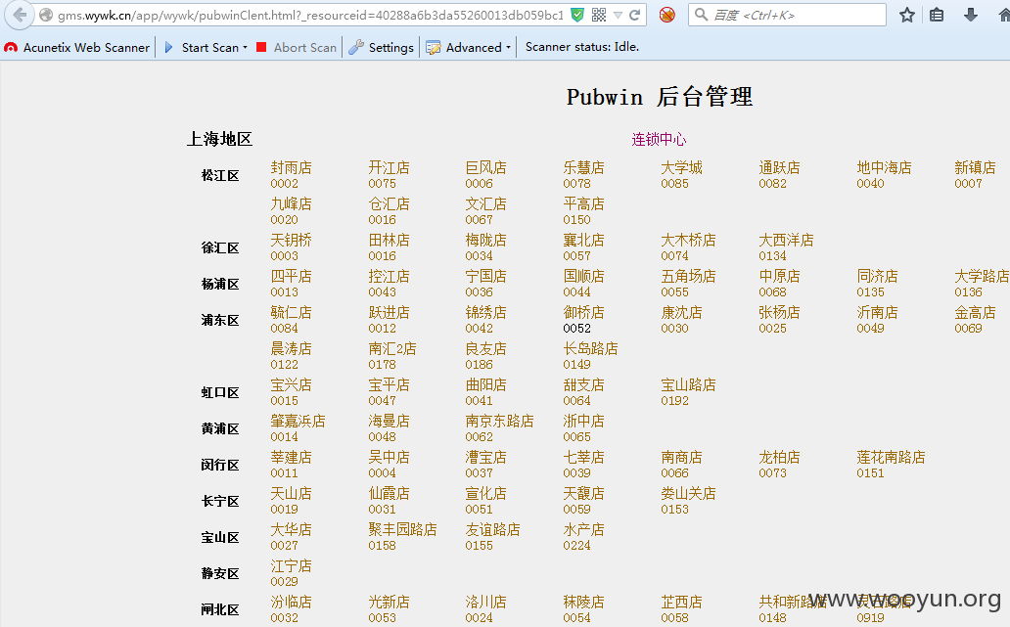The image size is (1010, 627).
Task: Open the 芷西店 store link
Action: tap(681, 602)
